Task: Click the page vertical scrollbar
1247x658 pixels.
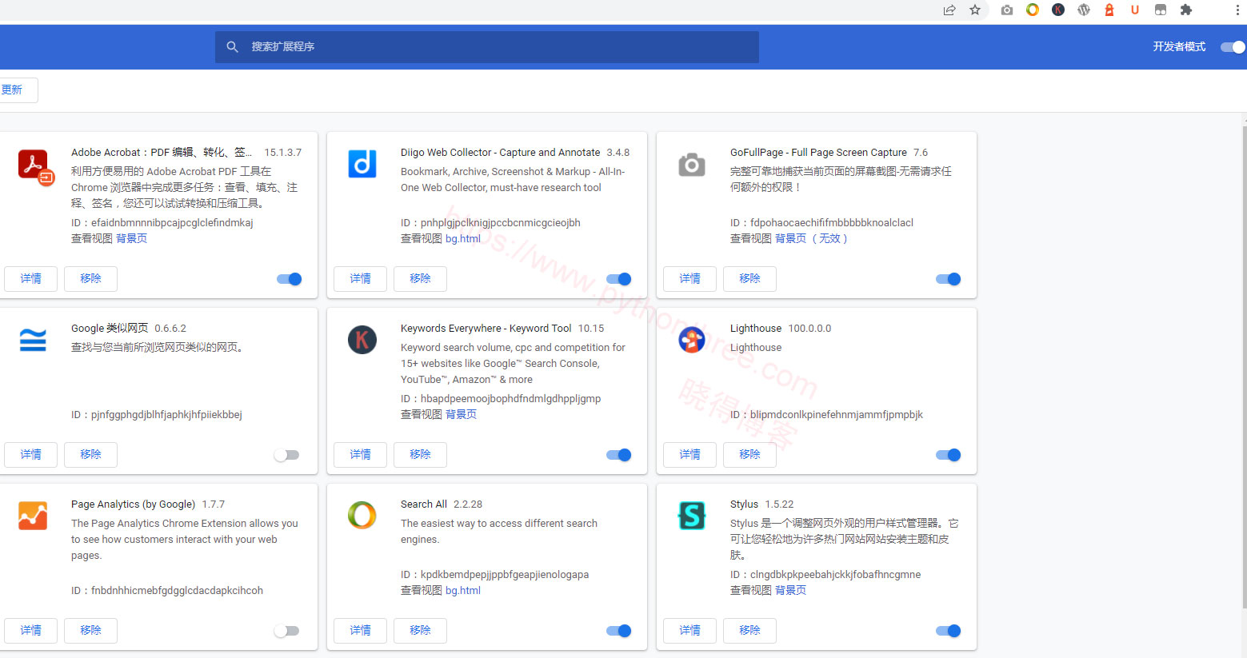Action: 1244,368
